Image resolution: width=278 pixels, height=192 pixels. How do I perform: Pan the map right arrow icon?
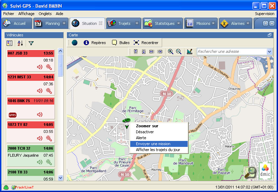tap(160, 51)
